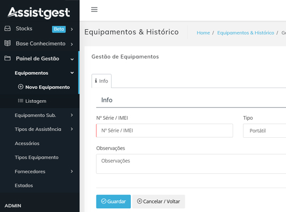286x212 pixels.
Task: Focus the Observações text area
Action: point(191,164)
